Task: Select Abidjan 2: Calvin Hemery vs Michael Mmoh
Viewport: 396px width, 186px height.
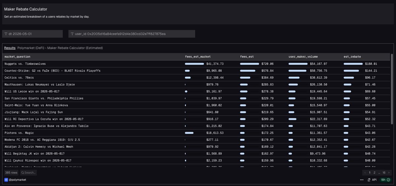Action: [196, 147]
